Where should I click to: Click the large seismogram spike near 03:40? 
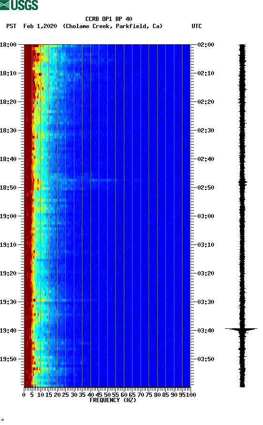(241, 329)
